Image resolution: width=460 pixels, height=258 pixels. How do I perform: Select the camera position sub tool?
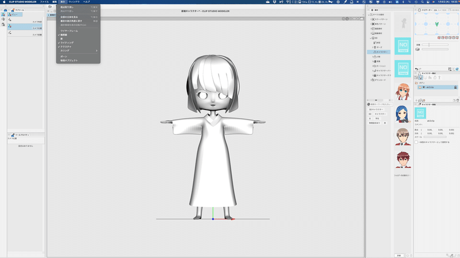tap(25, 26)
